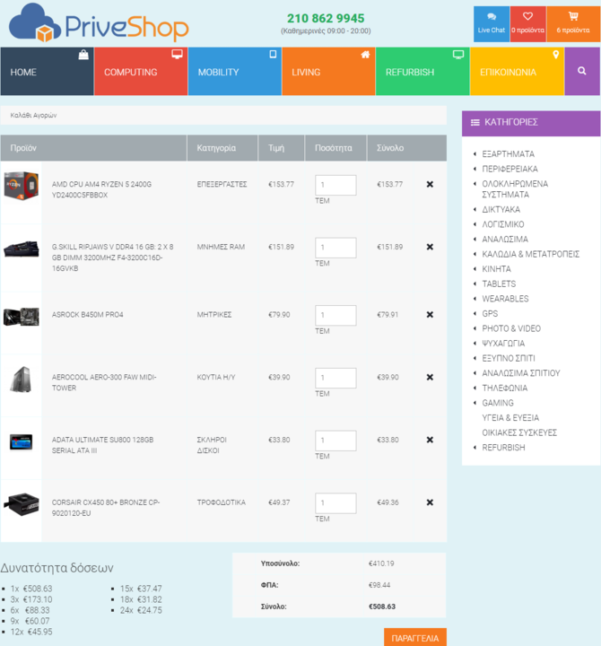Select ΨΥΧΑΓΩΓΙΑ category
This screenshot has width=601, height=646.
(x=503, y=343)
